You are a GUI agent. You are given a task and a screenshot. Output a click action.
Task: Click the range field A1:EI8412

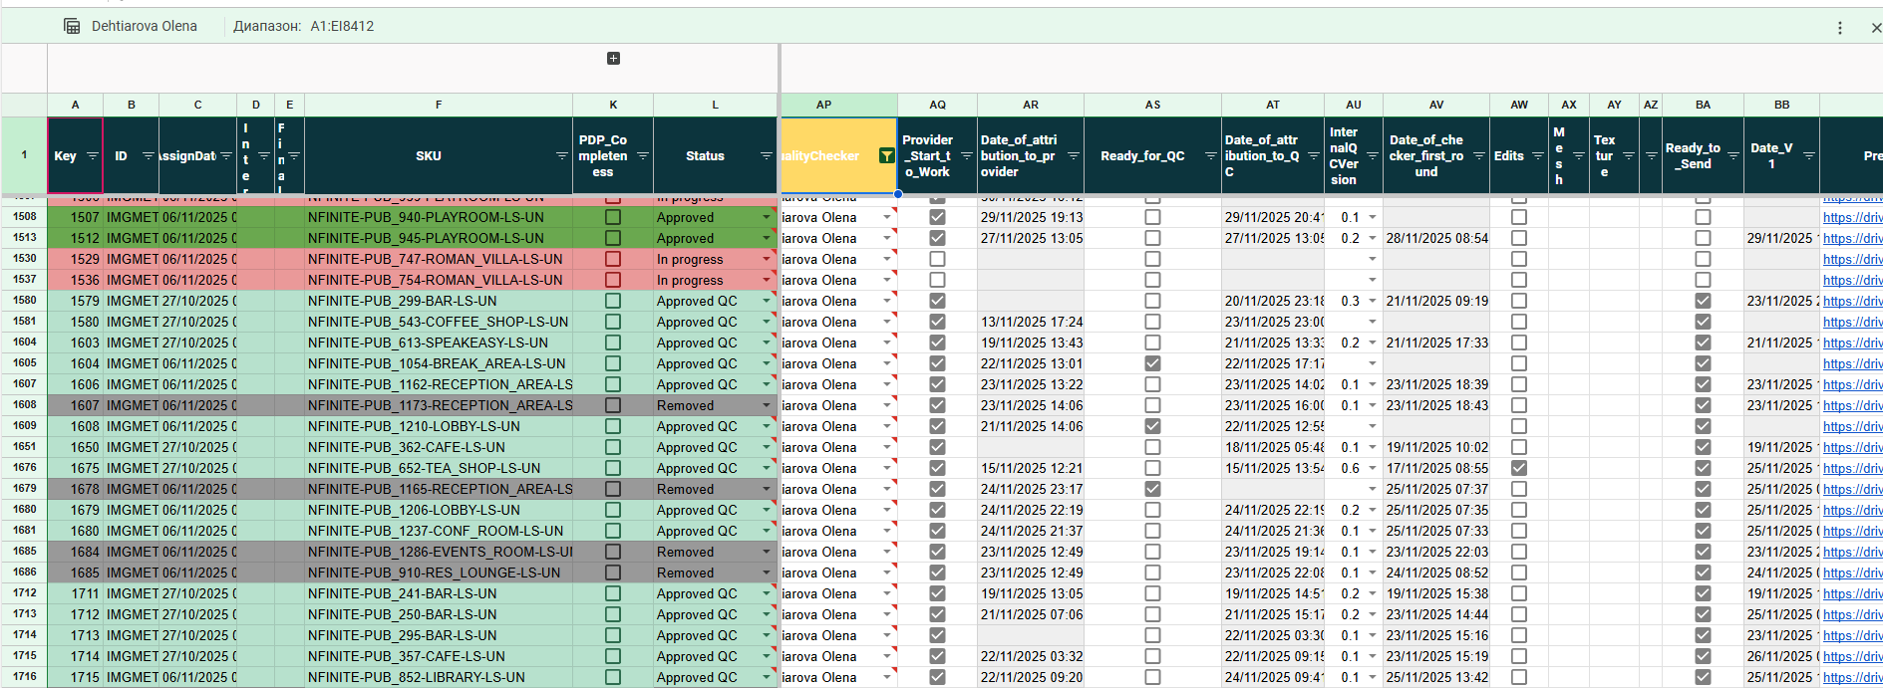(x=342, y=26)
